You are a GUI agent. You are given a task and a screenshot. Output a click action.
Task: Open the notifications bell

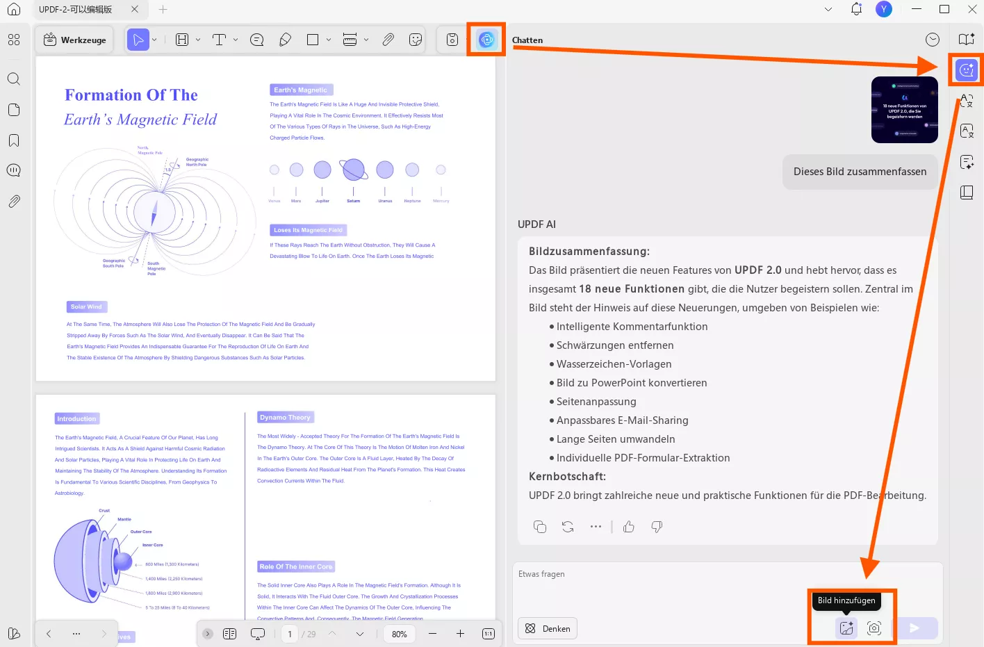tap(856, 9)
